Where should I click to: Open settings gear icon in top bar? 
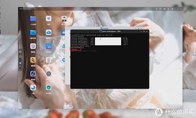(172, 9)
